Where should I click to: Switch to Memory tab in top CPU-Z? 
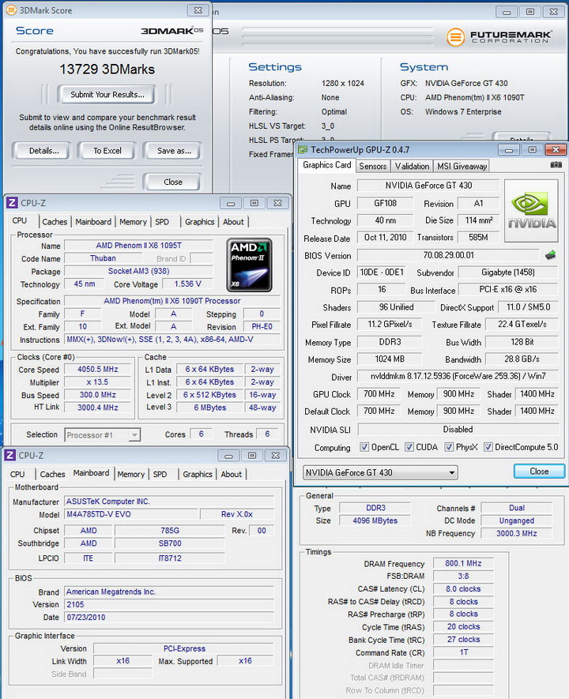pos(133,222)
